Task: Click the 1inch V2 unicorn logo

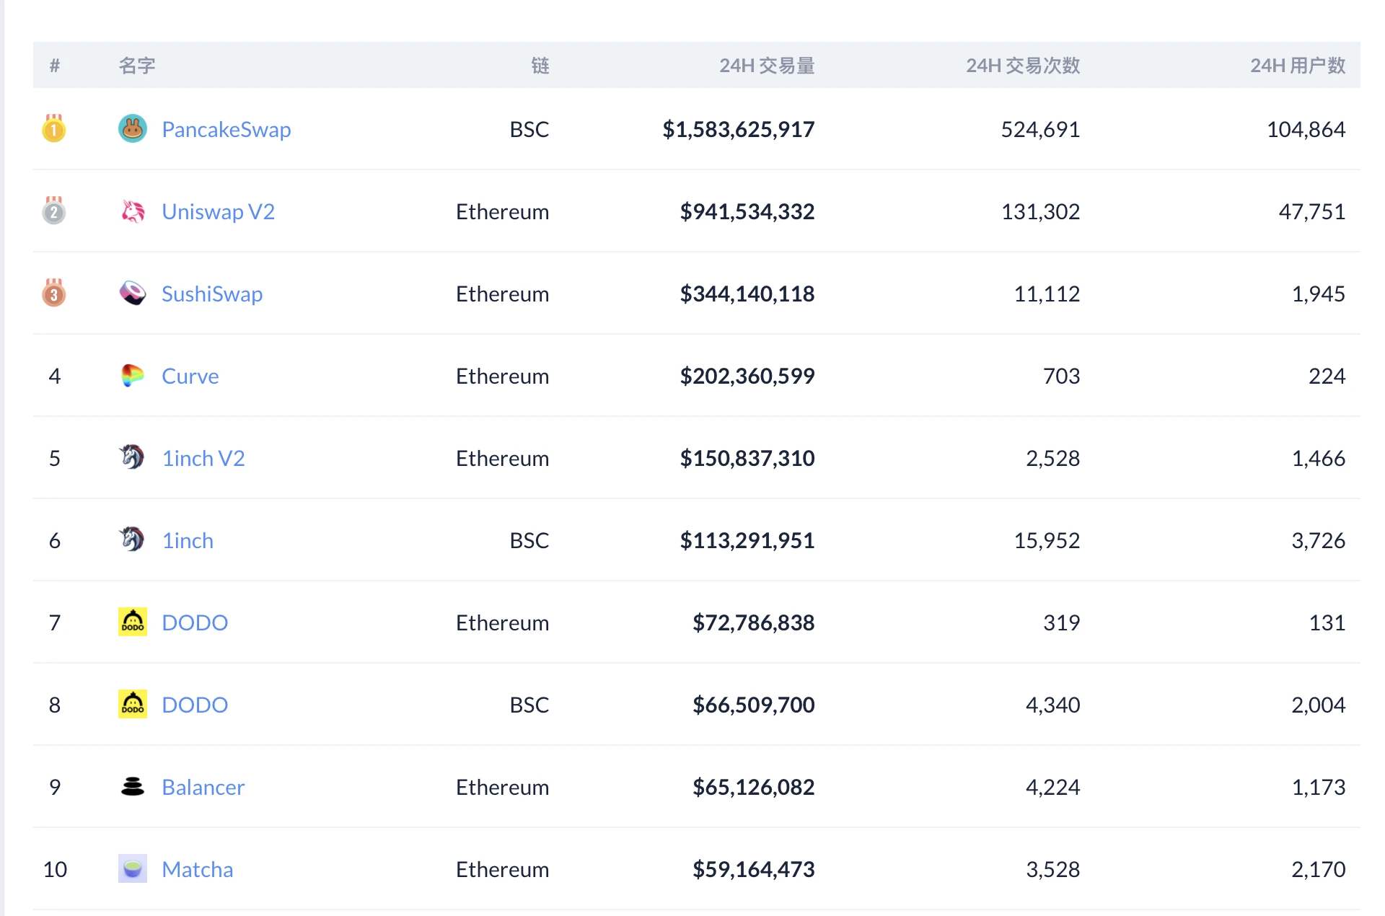Action: (x=132, y=457)
